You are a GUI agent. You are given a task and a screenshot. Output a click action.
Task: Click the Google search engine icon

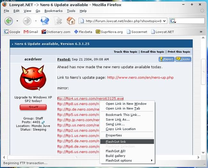[173, 21]
